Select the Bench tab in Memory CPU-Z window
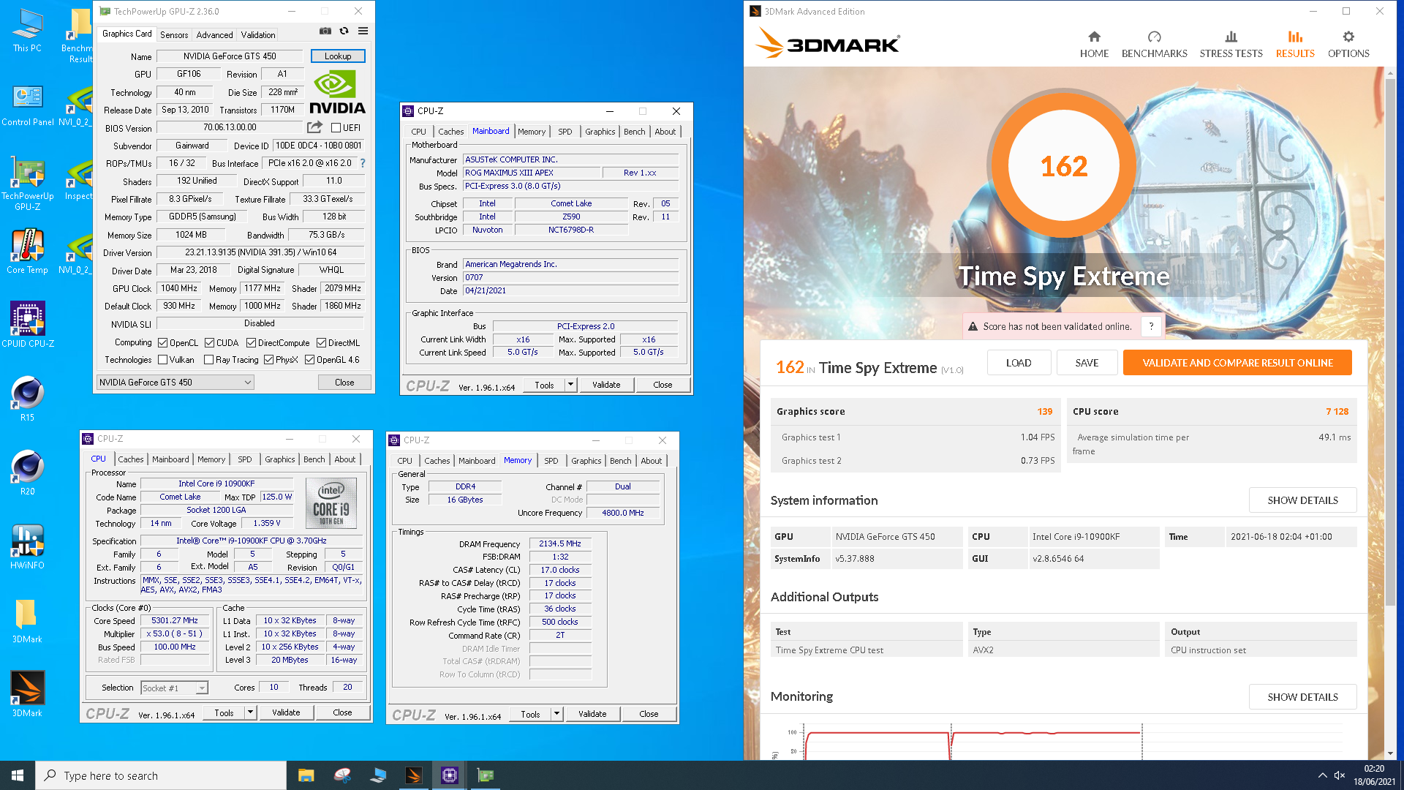This screenshot has width=1404, height=790. pyautogui.click(x=620, y=461)
